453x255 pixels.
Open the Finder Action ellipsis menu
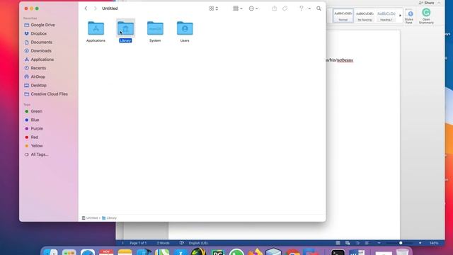pos(253,8)
